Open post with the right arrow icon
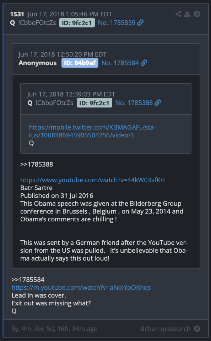211x341 pixels. tap(197, 14)
